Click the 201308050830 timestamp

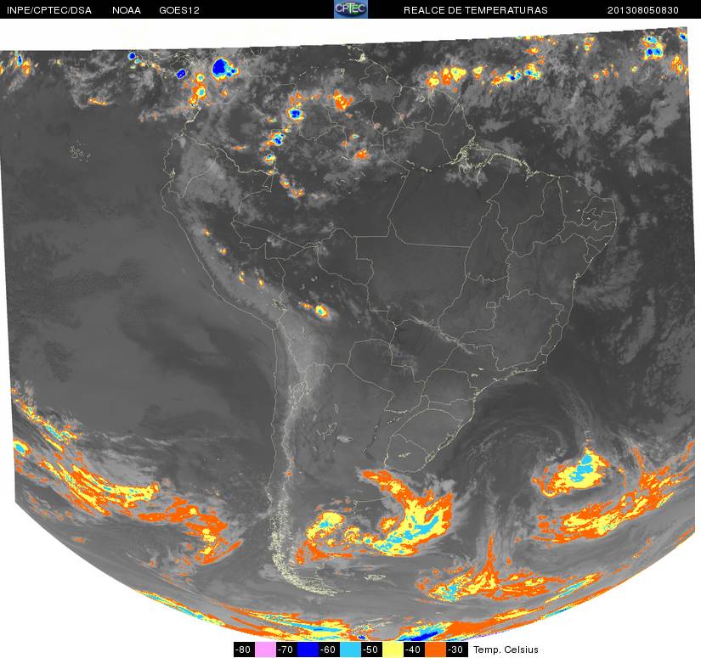coord(643,10)
